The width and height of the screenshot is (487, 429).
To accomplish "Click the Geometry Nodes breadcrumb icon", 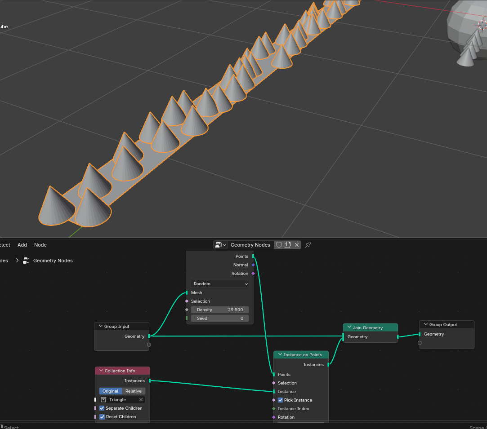I will pyautogui.click(x=26, y=261).
